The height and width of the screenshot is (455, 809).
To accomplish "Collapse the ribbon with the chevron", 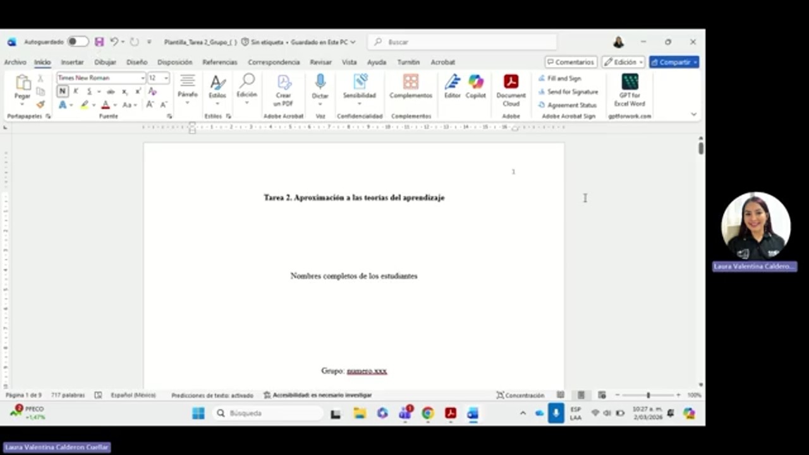I will tap(694, 114).
